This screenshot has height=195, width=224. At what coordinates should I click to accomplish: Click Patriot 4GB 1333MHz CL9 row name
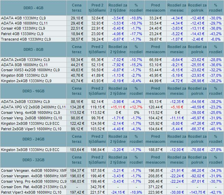point(22,34)
